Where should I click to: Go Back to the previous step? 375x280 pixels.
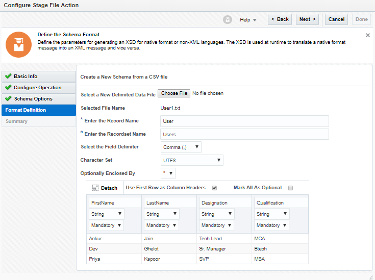pyautogui.click(x=280, y=19)
